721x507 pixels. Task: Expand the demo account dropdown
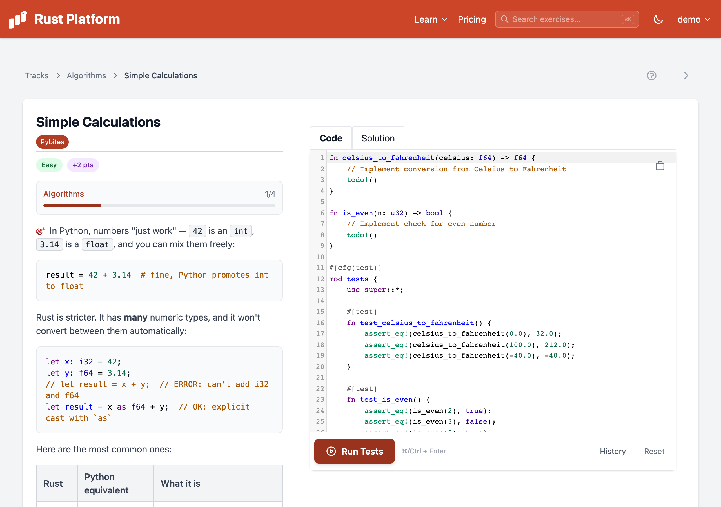point(693,19)
